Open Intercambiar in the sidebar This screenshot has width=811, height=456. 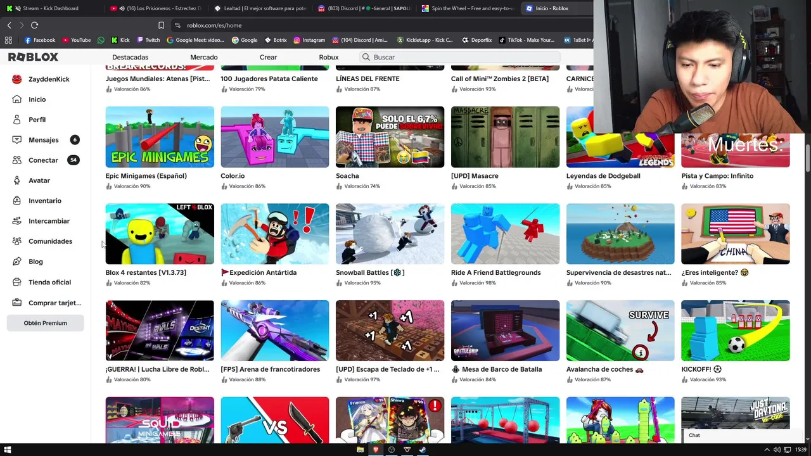point(49,221)
